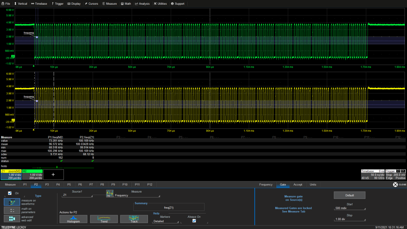Select math on parameters type icon

coord(12,210)
